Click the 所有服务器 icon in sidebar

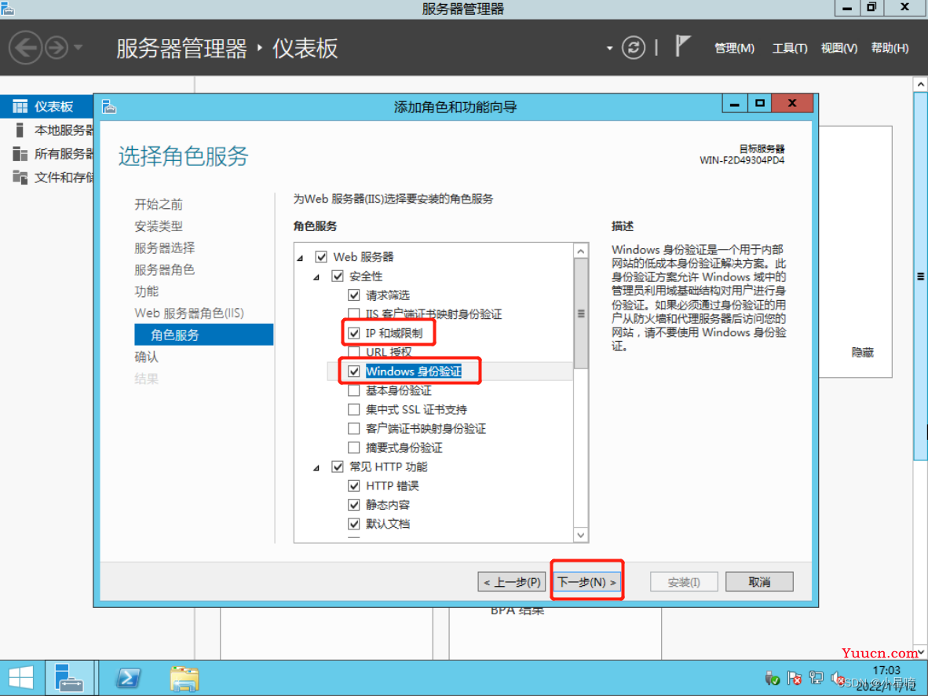click(20, 154)
